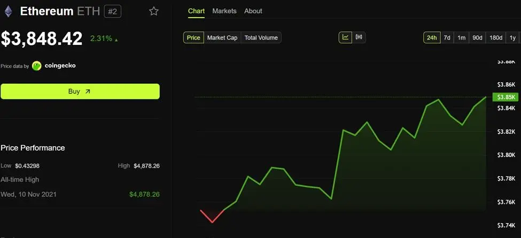Open the About tab

(253, 11)
